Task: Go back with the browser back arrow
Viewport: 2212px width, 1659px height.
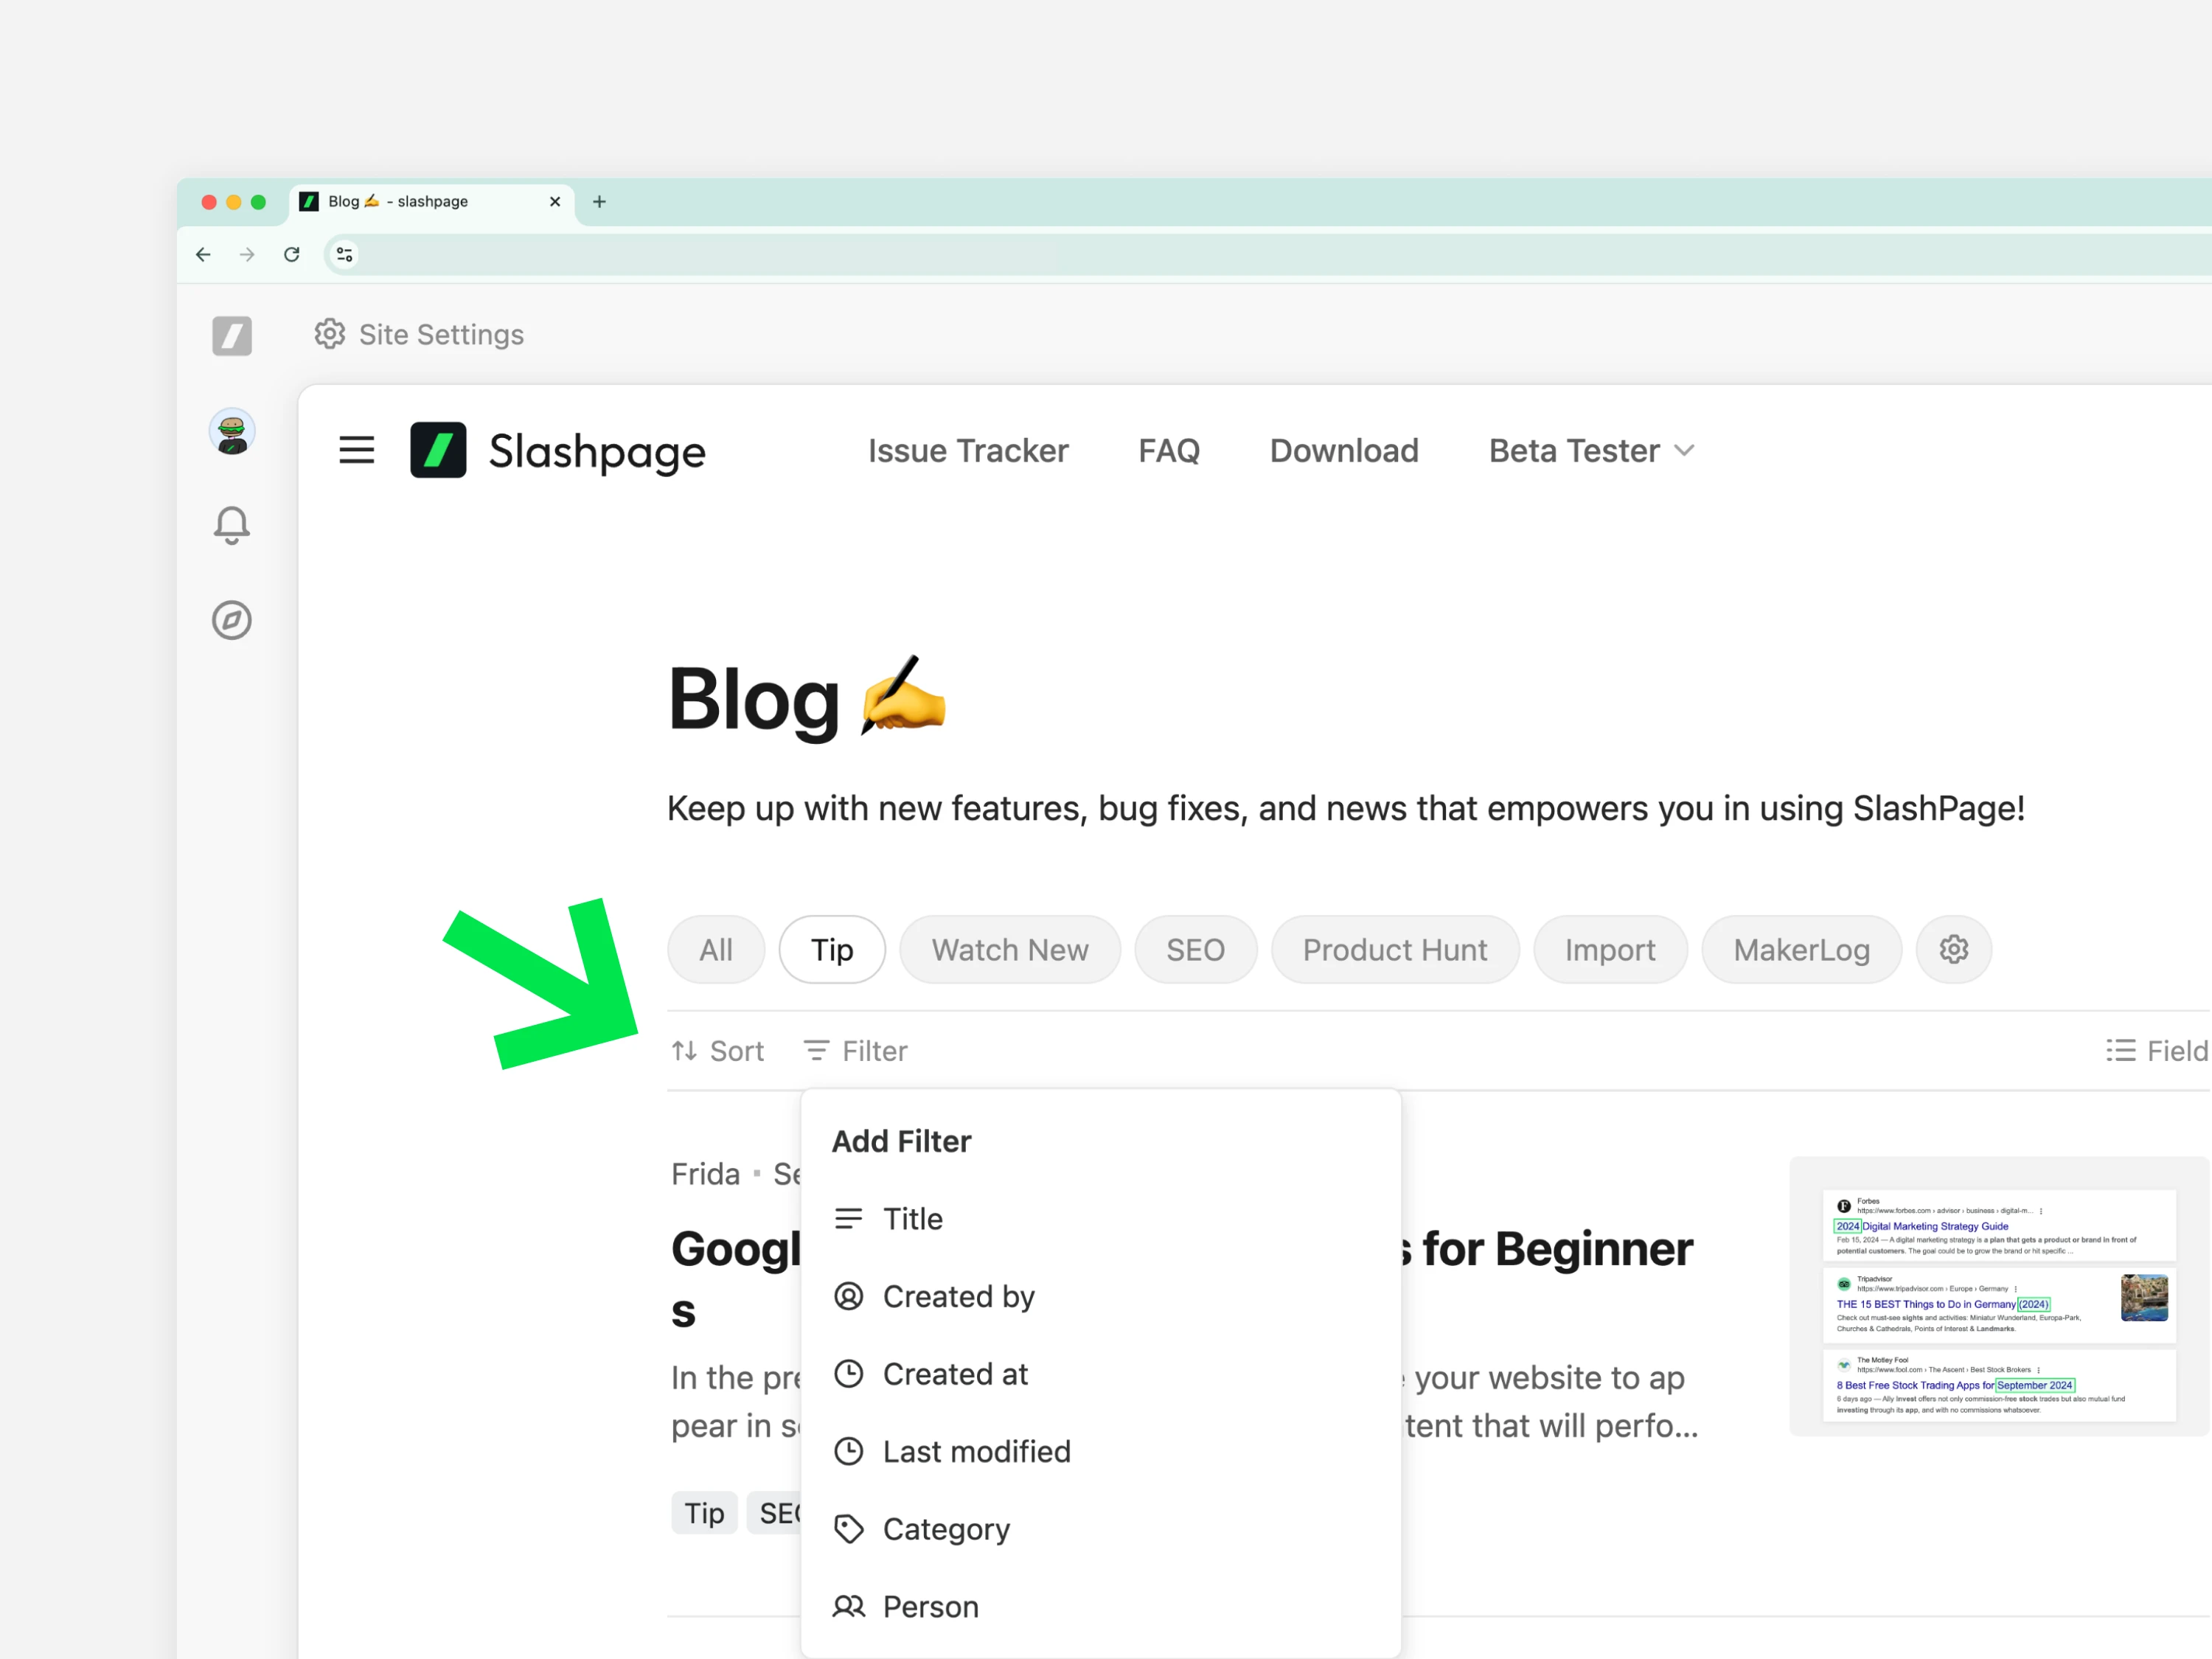Action: (x=203, y=255)
